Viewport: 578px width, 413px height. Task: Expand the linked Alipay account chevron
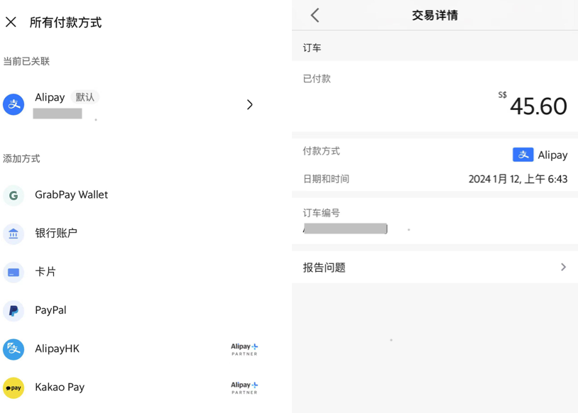[250, 104]
